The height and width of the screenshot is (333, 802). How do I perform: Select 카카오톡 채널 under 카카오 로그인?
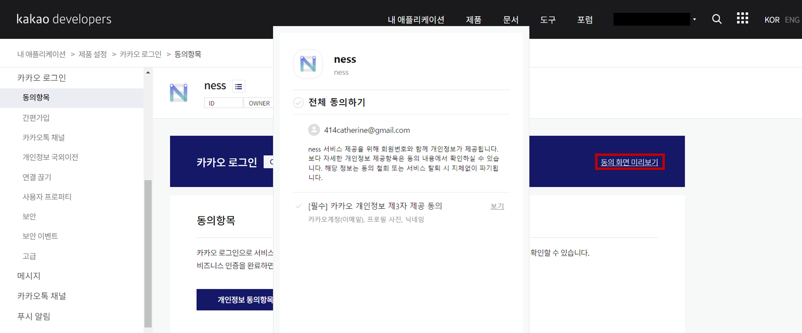(x=43, y=137)
